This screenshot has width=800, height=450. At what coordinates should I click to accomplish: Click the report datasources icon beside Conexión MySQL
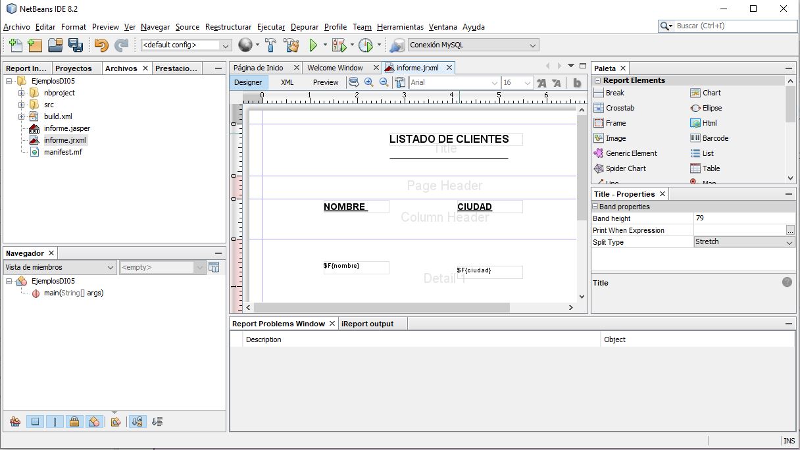click(397, 45)
